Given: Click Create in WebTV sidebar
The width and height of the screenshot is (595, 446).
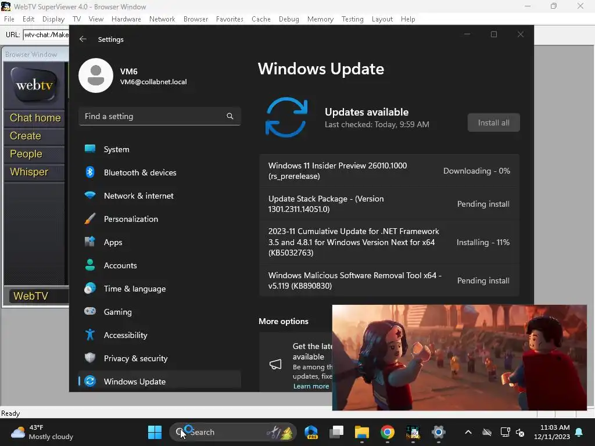Looking at the screenshot, I should coord(35,136).
